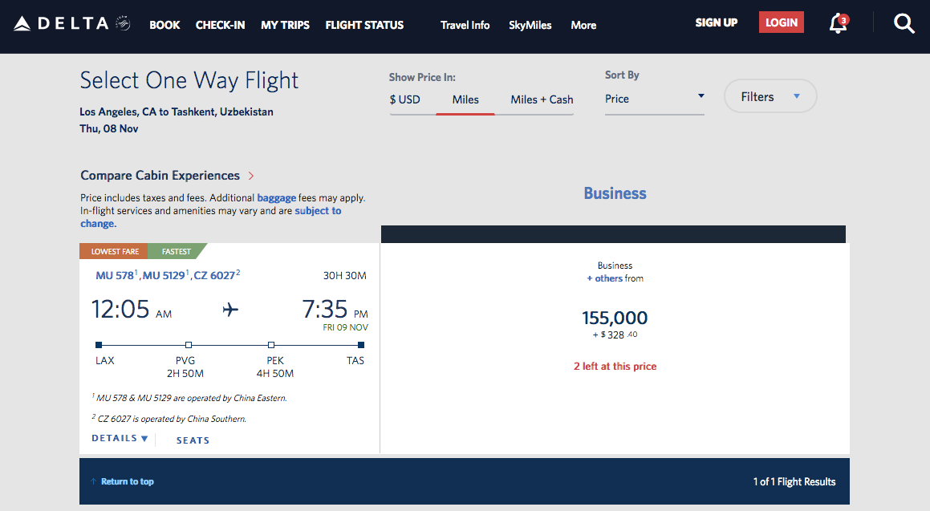930x511 pixels.
Task: Click the red LOGIN button
Action: (781, 22)
